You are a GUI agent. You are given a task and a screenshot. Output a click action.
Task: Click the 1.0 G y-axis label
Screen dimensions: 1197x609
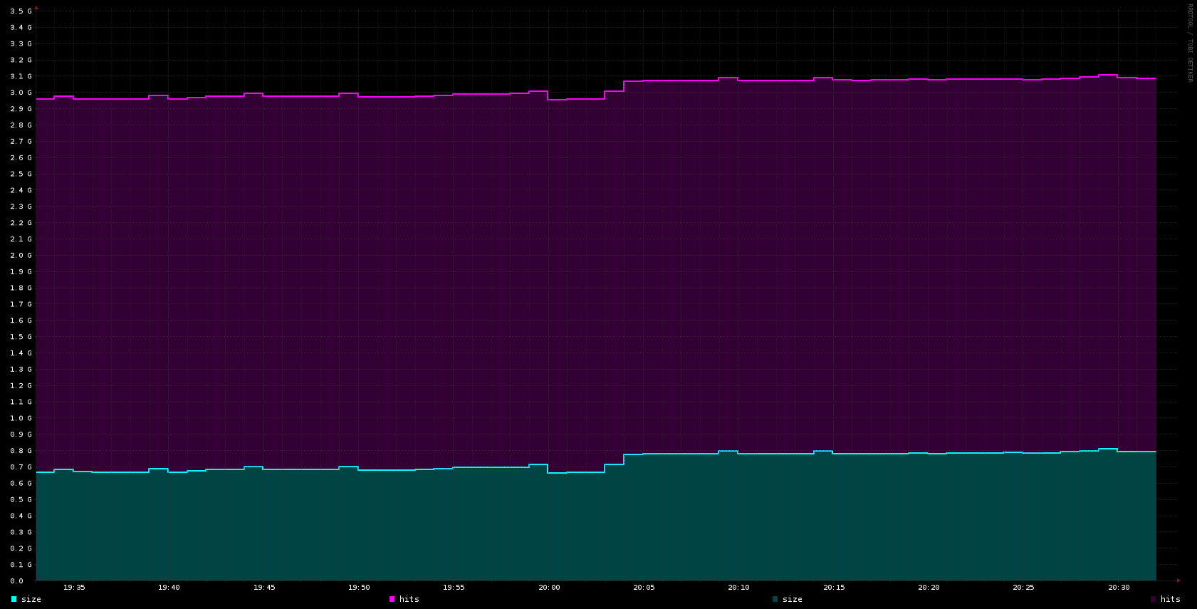click(x=21, y=418)
